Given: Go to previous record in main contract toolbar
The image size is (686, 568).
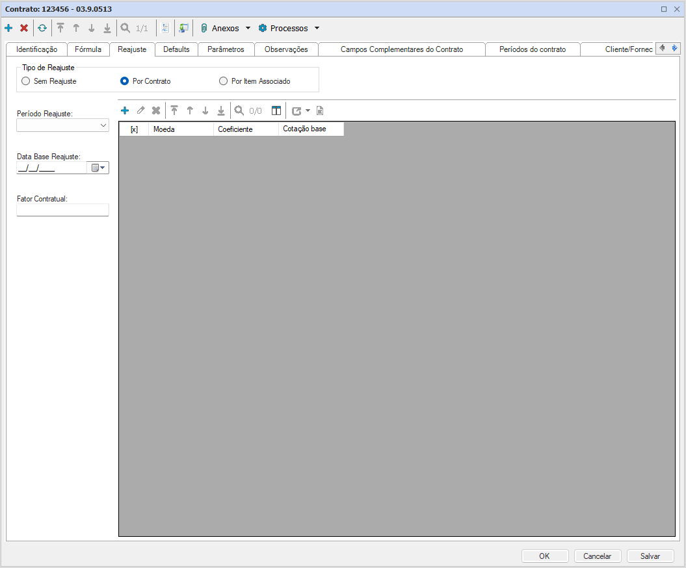Looking at the screenshot, I should pyautogui.click(x=76, y=29).
